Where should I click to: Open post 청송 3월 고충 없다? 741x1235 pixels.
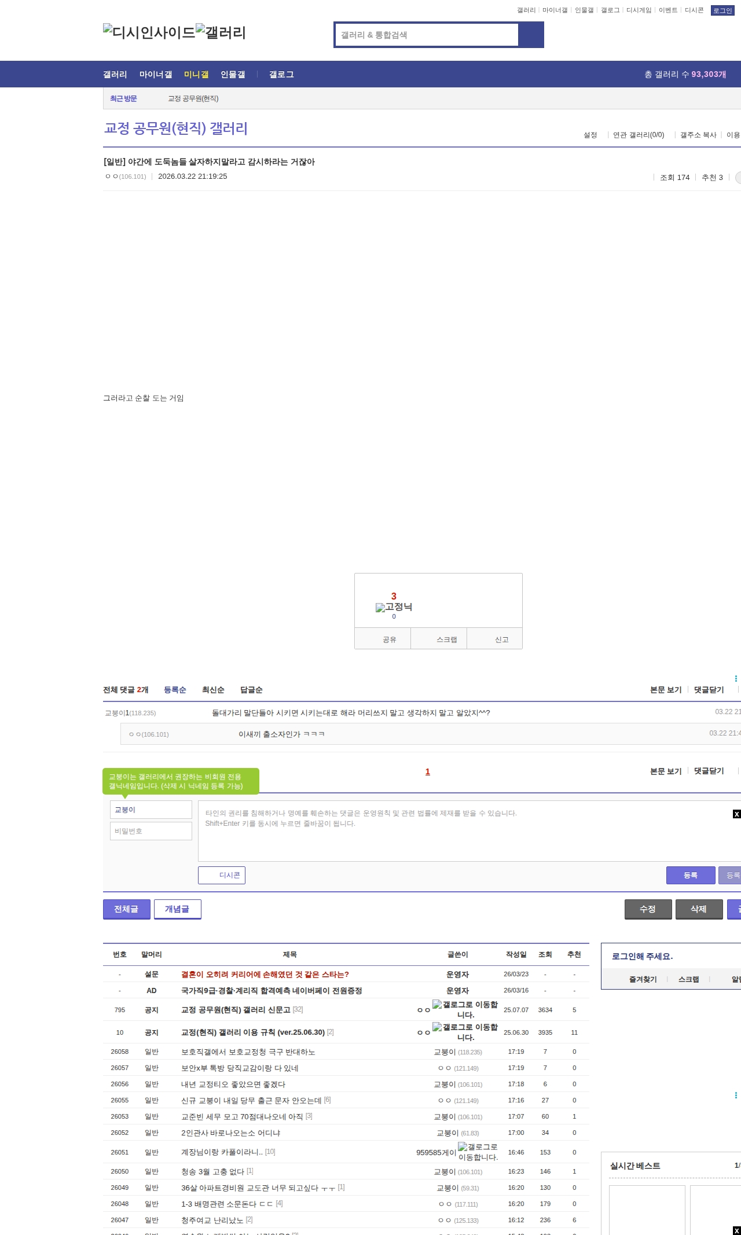212,1171
